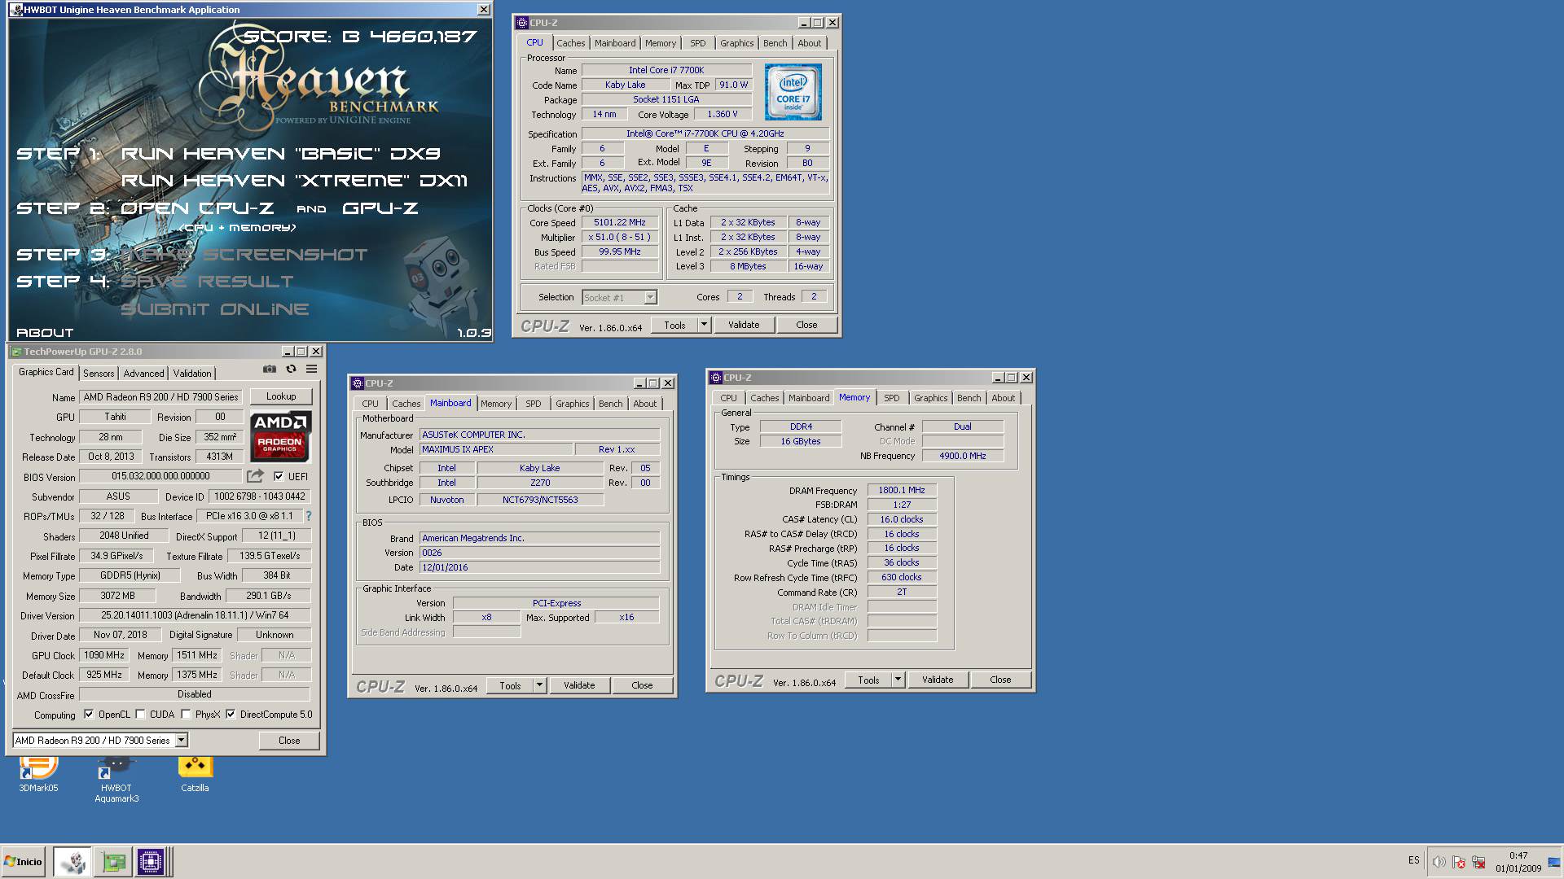Select the HWBOT Heaven robot taskbar button

[72, 862]
